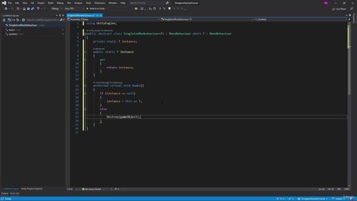The width and height of the screenshot is (357, 201).
Task: Click the feedback icon beside Live Share
Action: point(351,9)
